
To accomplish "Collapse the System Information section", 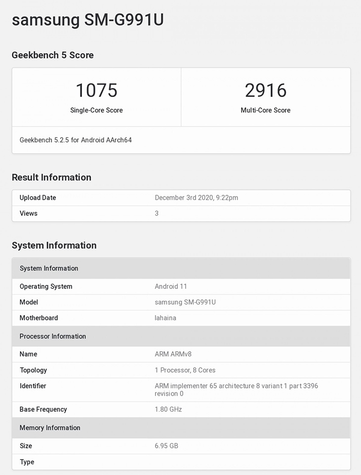I will [x=54, y=245].
